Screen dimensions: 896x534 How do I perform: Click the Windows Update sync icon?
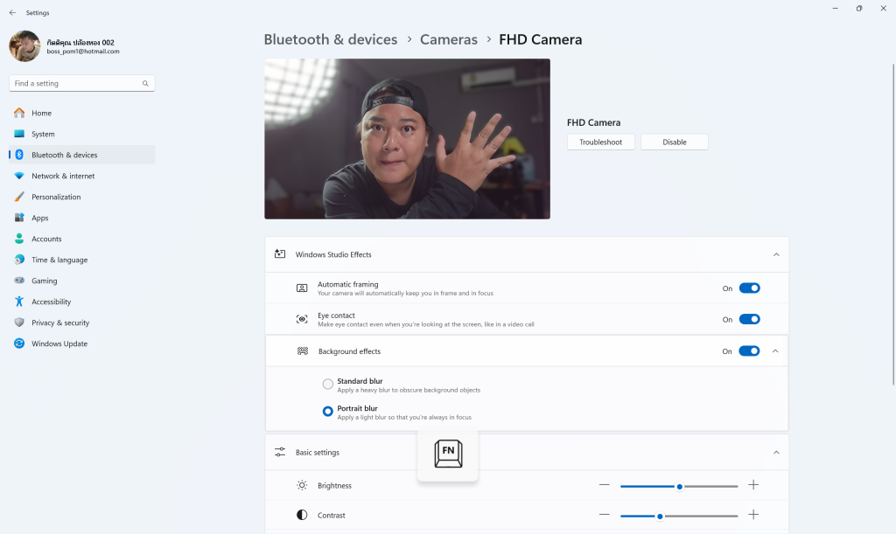click(19, 343)
